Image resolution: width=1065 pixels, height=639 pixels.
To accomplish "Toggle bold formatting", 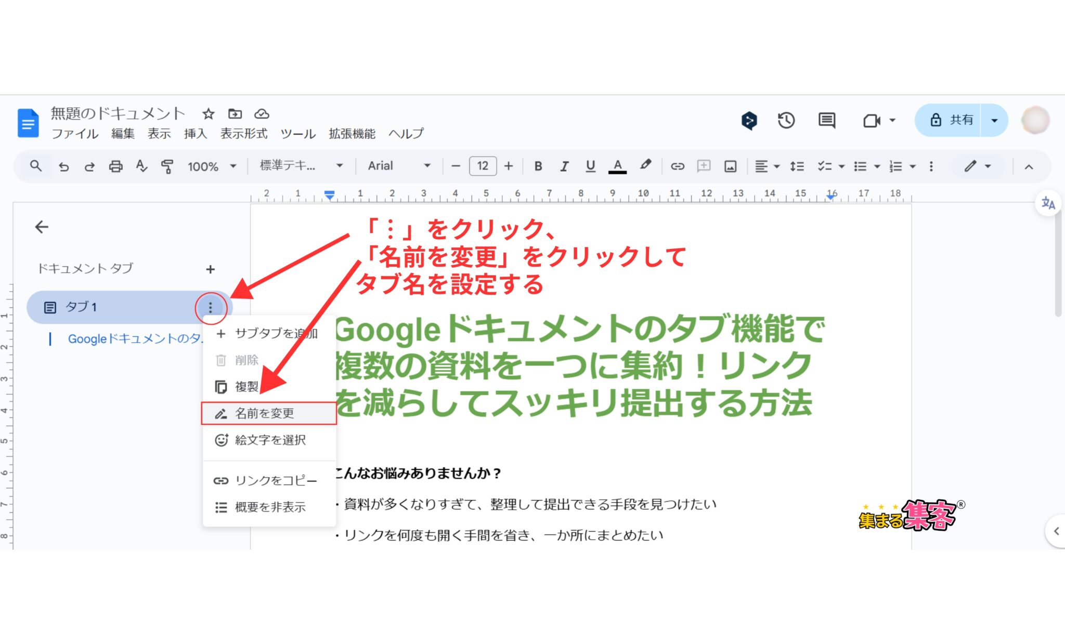I will (x=538, y=166).
